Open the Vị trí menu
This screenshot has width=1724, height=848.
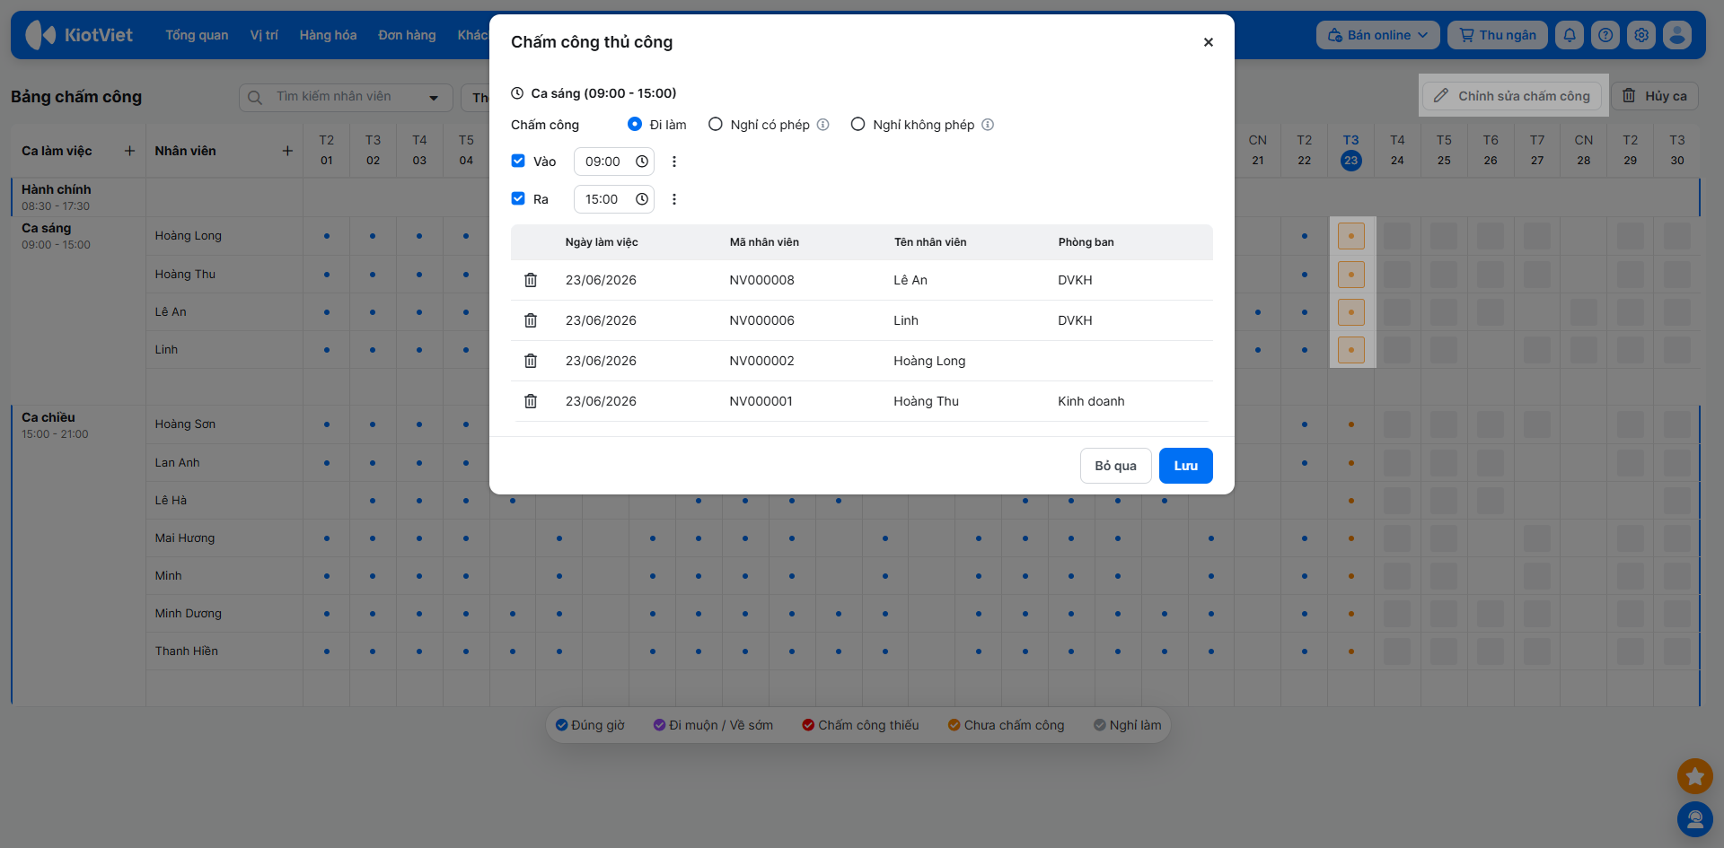coord(264,35)
